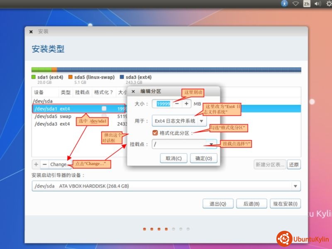
Task: Click the 取消(C) button
Action: point(173,158)
